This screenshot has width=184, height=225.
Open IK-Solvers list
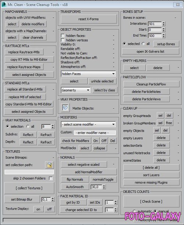tap(151, 51)
